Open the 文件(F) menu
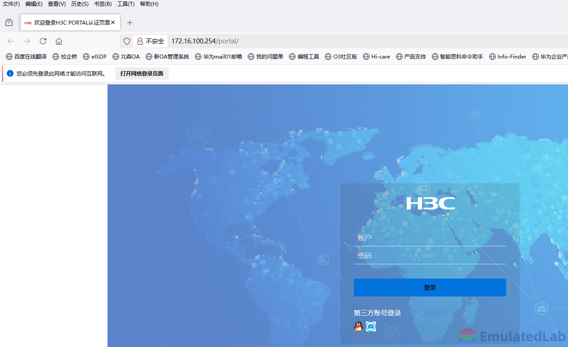The width and height of the screenshot is (568, 347). pos(11,4)
